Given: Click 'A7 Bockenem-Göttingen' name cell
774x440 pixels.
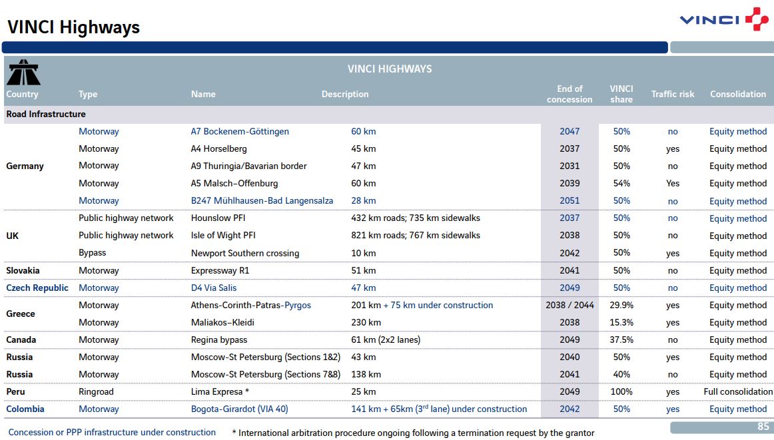Looking at the screenshot, I should [240, 131].
